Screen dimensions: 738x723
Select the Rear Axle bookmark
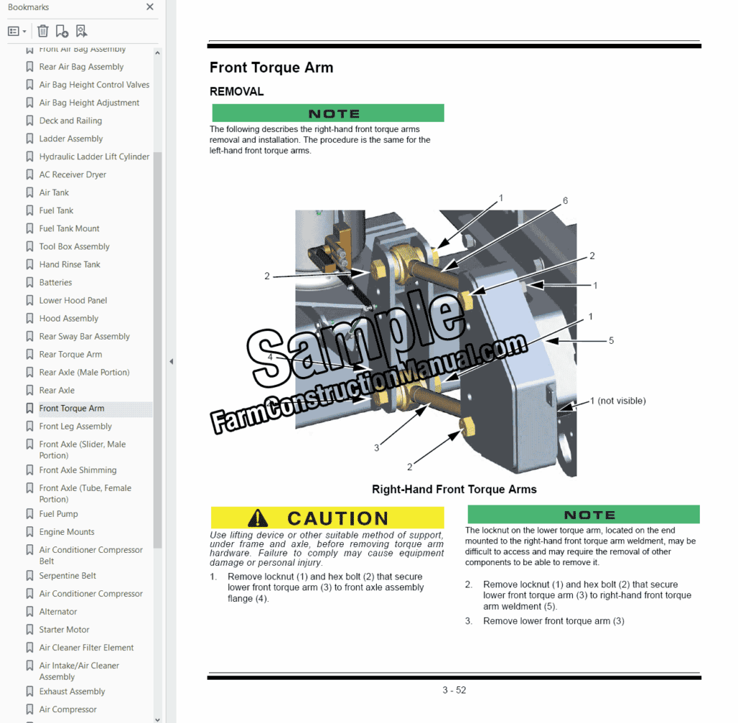point(57,390)
